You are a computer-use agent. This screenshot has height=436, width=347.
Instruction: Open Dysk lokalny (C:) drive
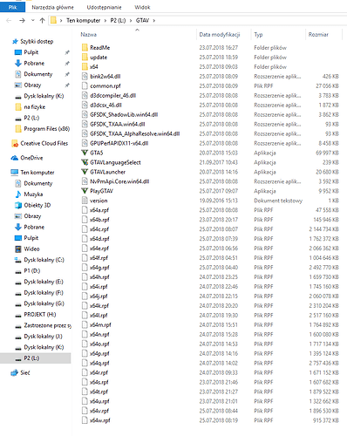[x=44, y=260]
